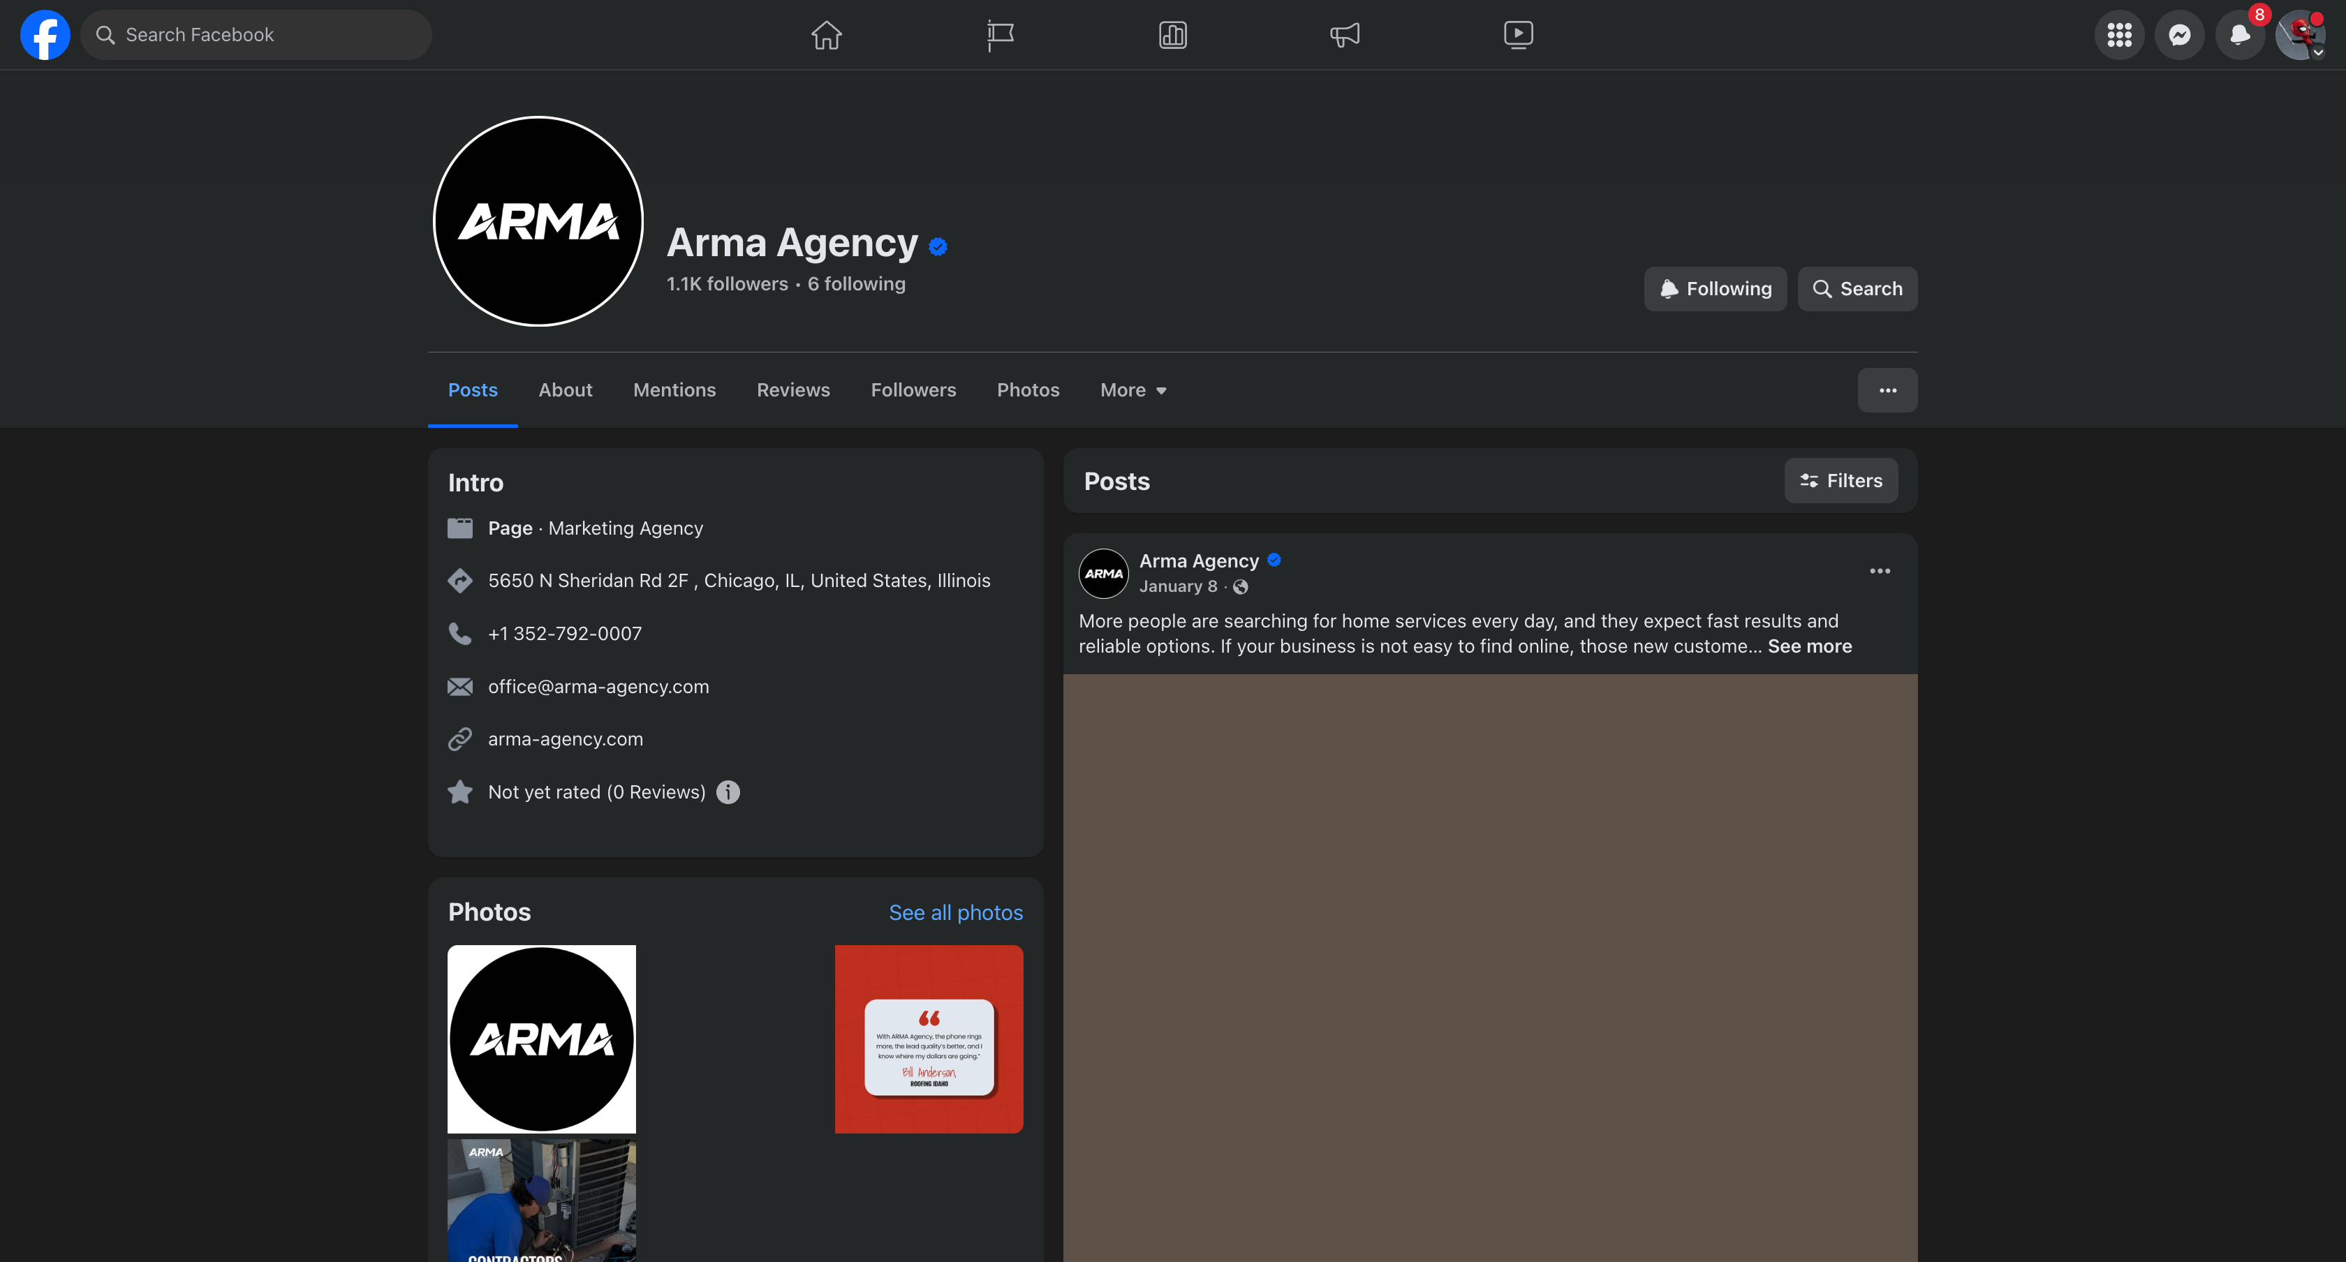Switch to the Posts tab
This screenshot has width=2346, height=1262.
[473, 389]
